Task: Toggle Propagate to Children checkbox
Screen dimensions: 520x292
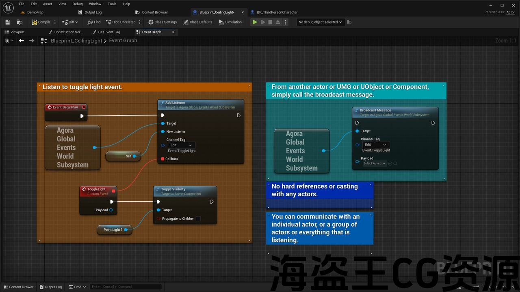Action: click(x=198, y=219)
